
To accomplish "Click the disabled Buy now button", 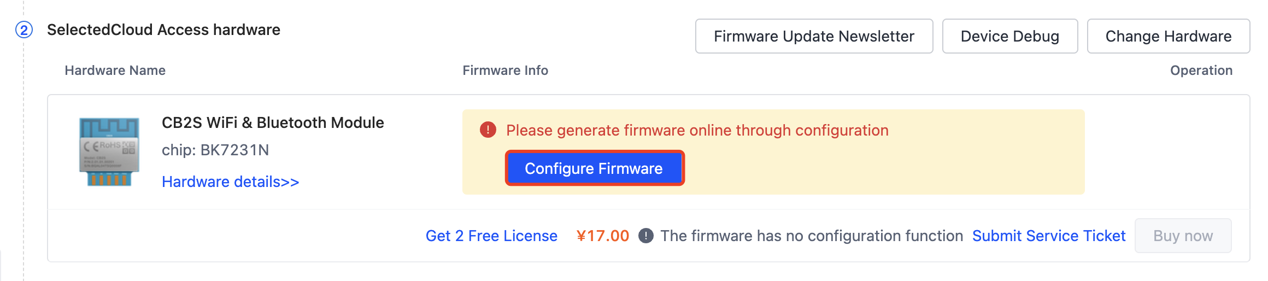I will tap(1183, 236).
